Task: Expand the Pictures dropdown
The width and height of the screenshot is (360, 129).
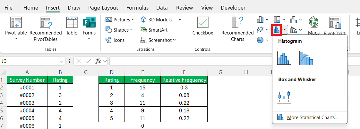Action: (133, 20)
